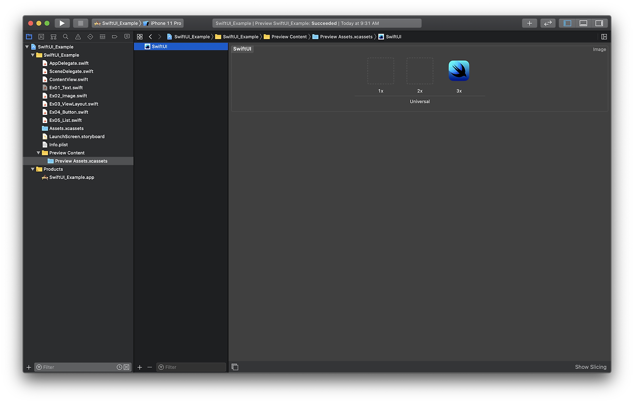Toggle recent files filter clock icon
Viewport: 634px width, 403px height.
[119, 367]
